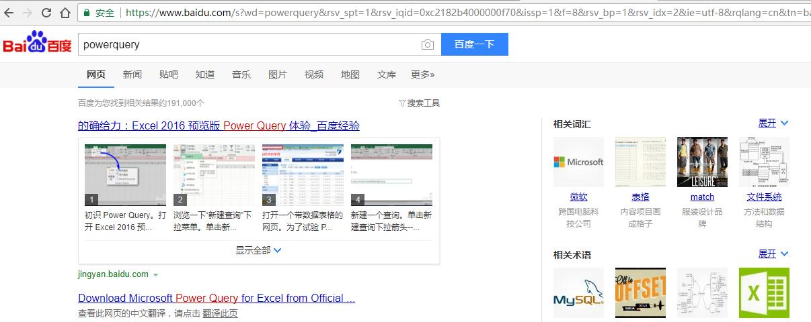The width and height of the screenshot is (811, 322).
Task: Click the browser forward arrow
Action: click(28, 13)
